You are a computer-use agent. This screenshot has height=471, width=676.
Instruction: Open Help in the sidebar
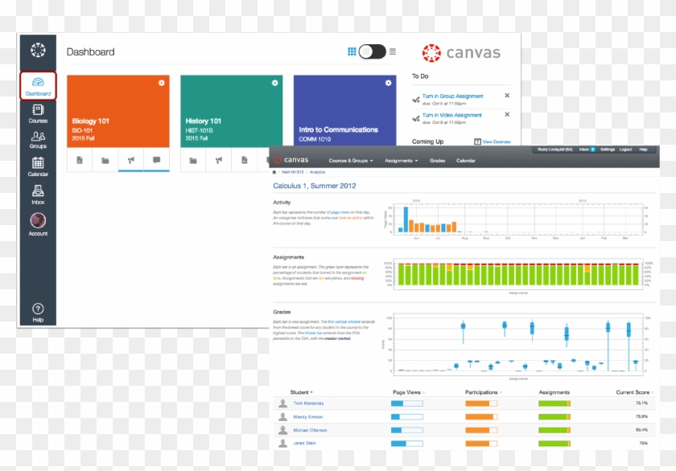tap(38, 313)
